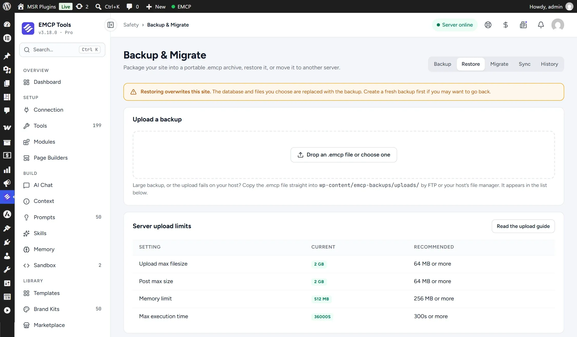Click the Server online status badge
577x337 pixels.
click(x=455, y=25)
